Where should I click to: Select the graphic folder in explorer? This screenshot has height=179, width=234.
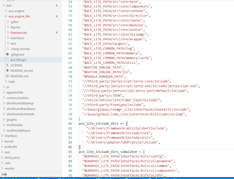pos(12,120)
